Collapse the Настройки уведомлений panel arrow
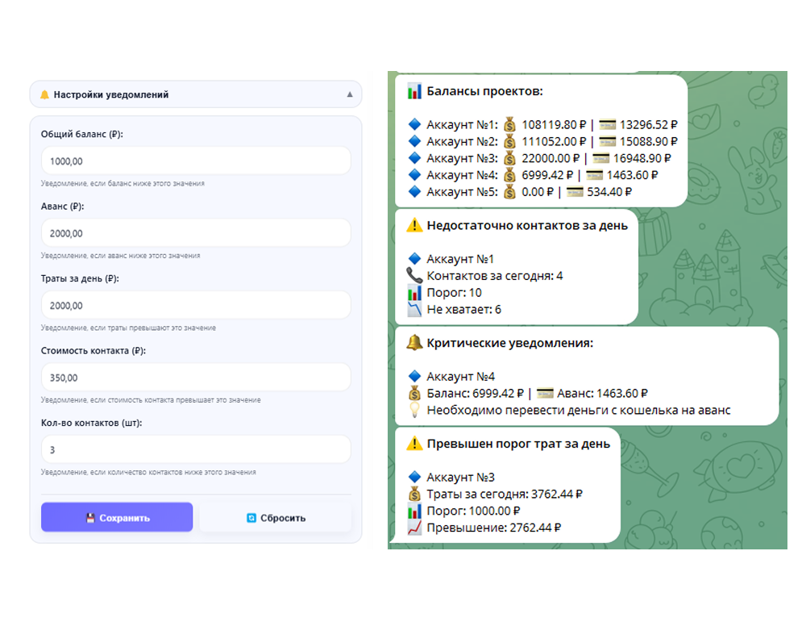The height and width of the screenshot is (622, 806). pyautogui.click(x=350, y=94)
